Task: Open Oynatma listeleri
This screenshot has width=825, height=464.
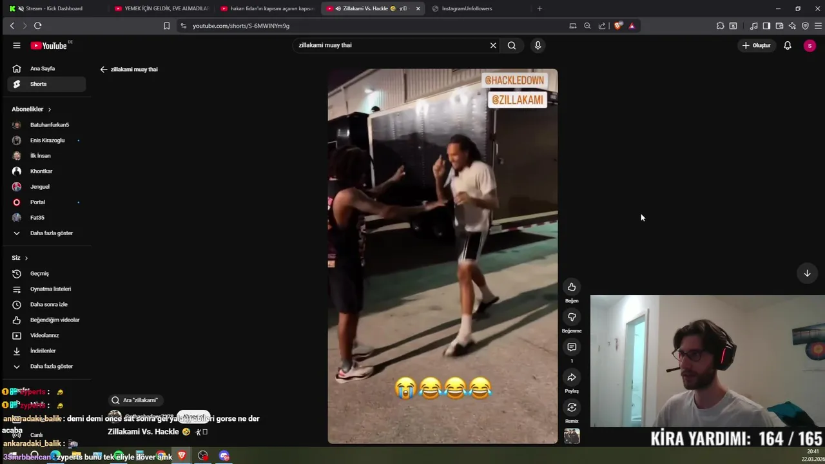Action: click(x=46, y=289)
